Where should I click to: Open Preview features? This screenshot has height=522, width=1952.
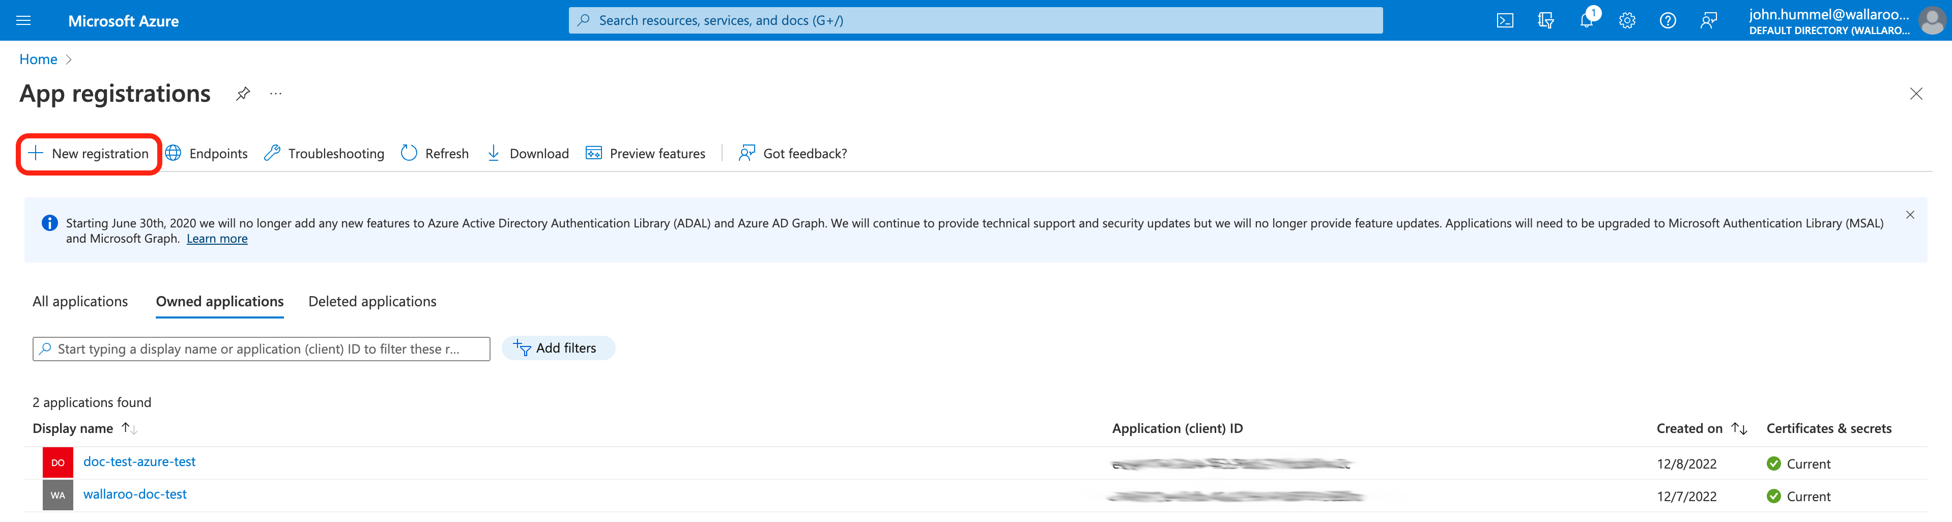pyautogui.click(x=646, y=153)
